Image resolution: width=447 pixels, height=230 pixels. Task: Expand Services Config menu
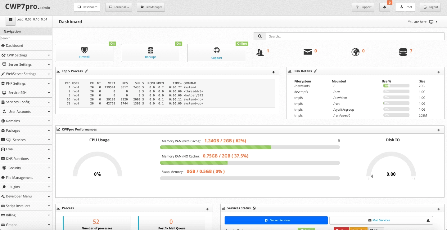(26, 102)
